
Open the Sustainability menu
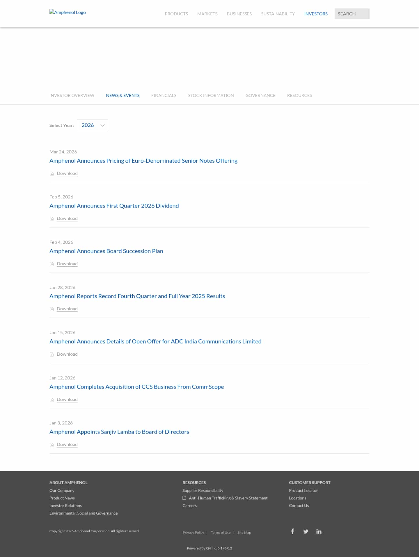click(278, 14)
